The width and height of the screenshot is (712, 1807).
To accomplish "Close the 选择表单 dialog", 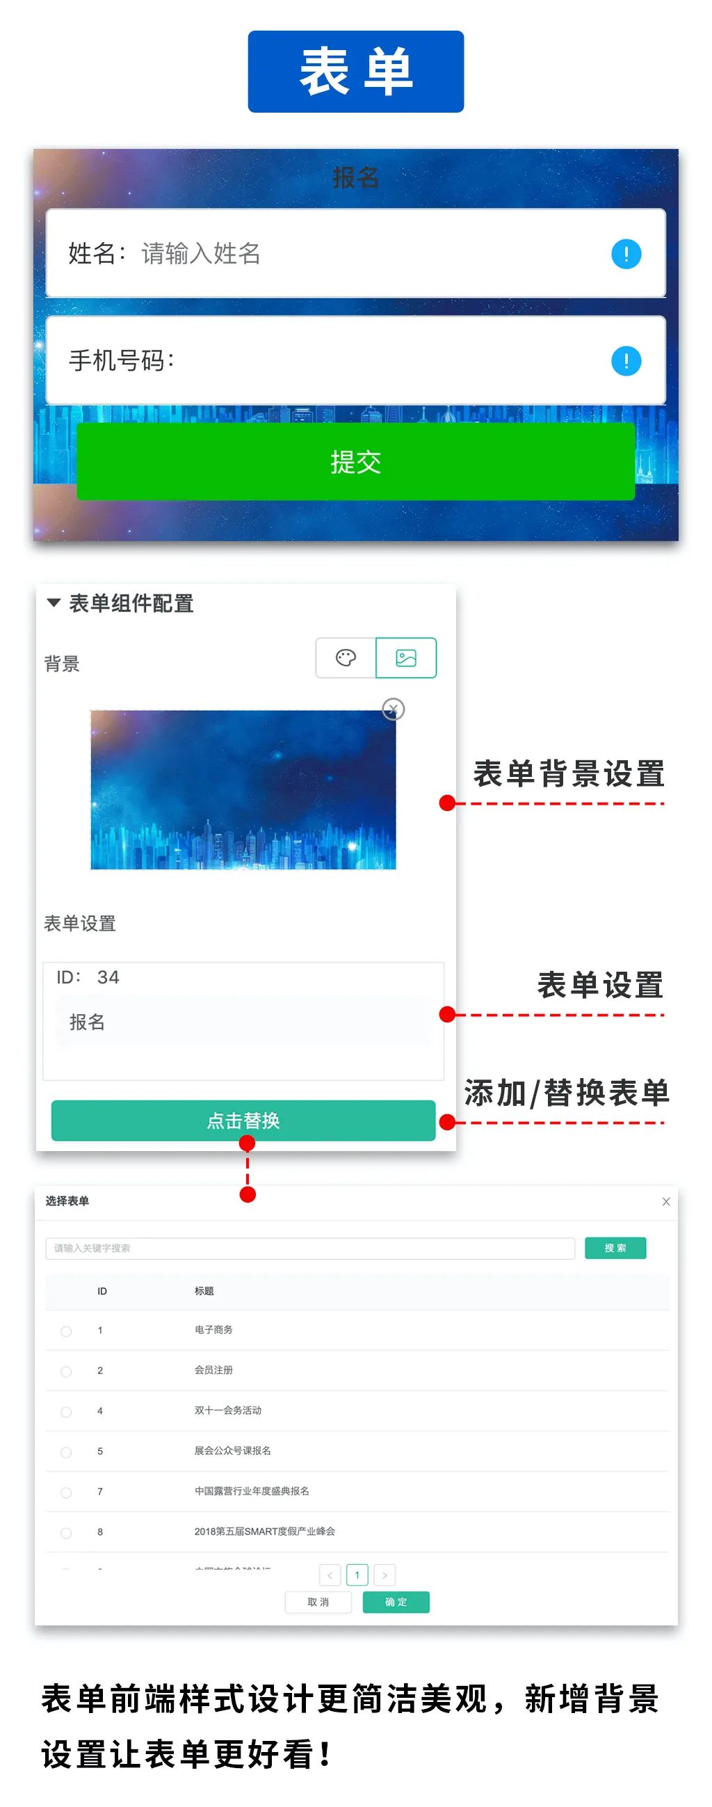I will pyautogui.click(x=665, y=1202).
